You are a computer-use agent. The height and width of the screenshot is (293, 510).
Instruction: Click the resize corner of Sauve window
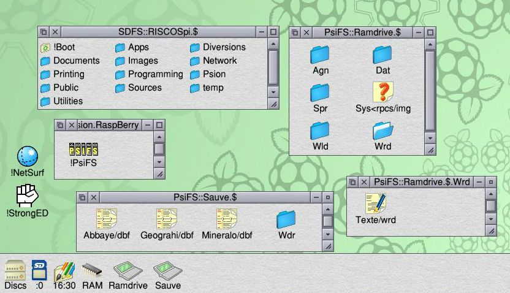click(328, 246)
